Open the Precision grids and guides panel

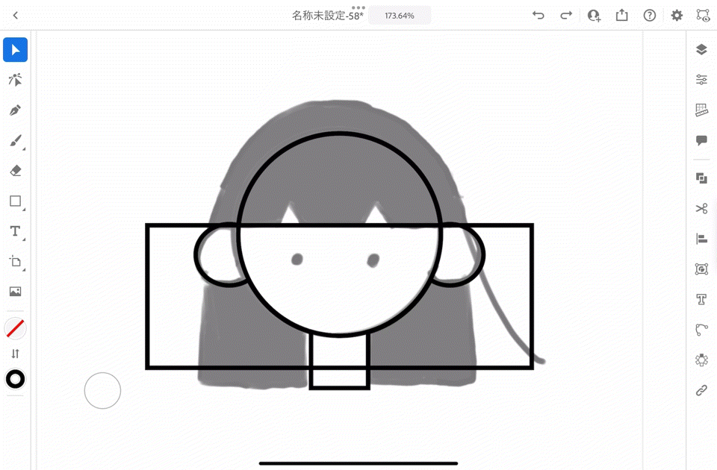(701, 110)
